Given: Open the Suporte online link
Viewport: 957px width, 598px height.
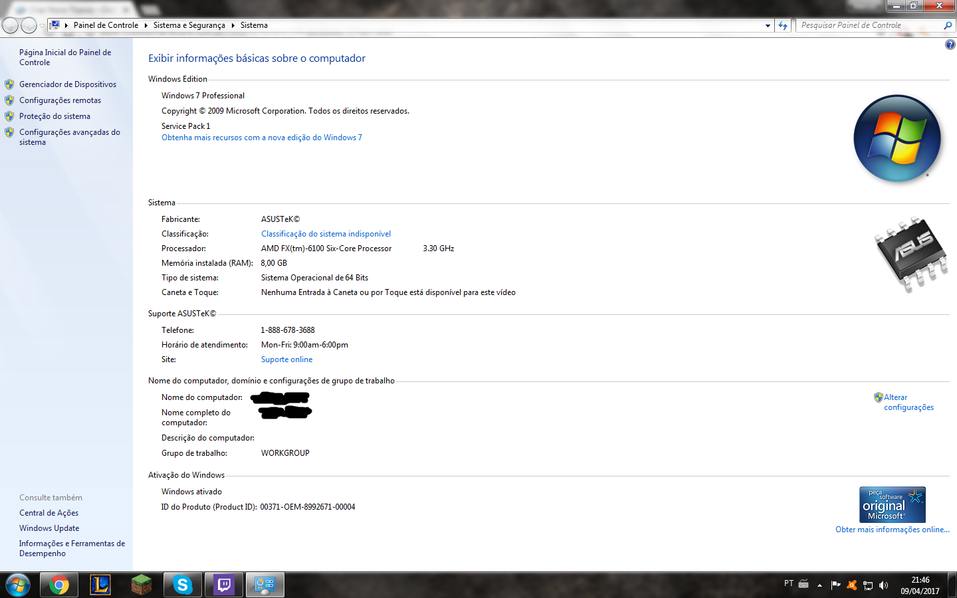Looking at the screenshot, I should [286, 359].
